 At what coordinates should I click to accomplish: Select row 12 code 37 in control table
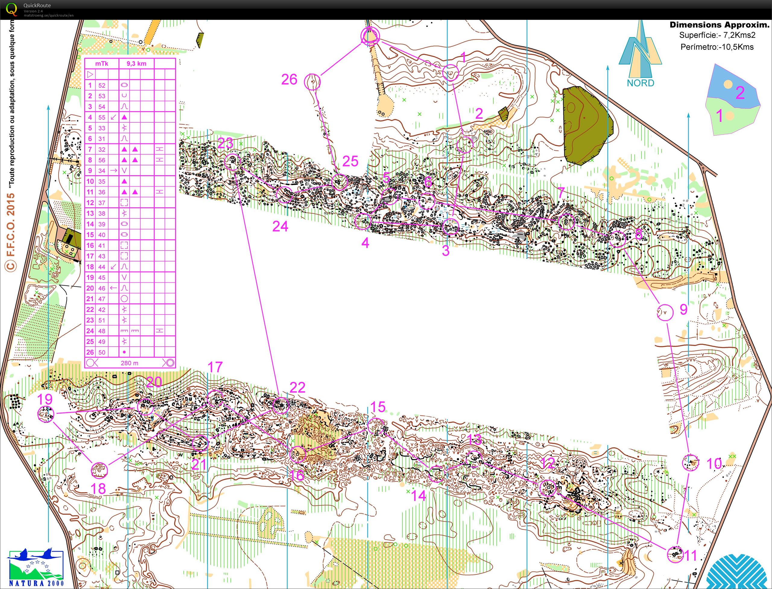[101, 203]
